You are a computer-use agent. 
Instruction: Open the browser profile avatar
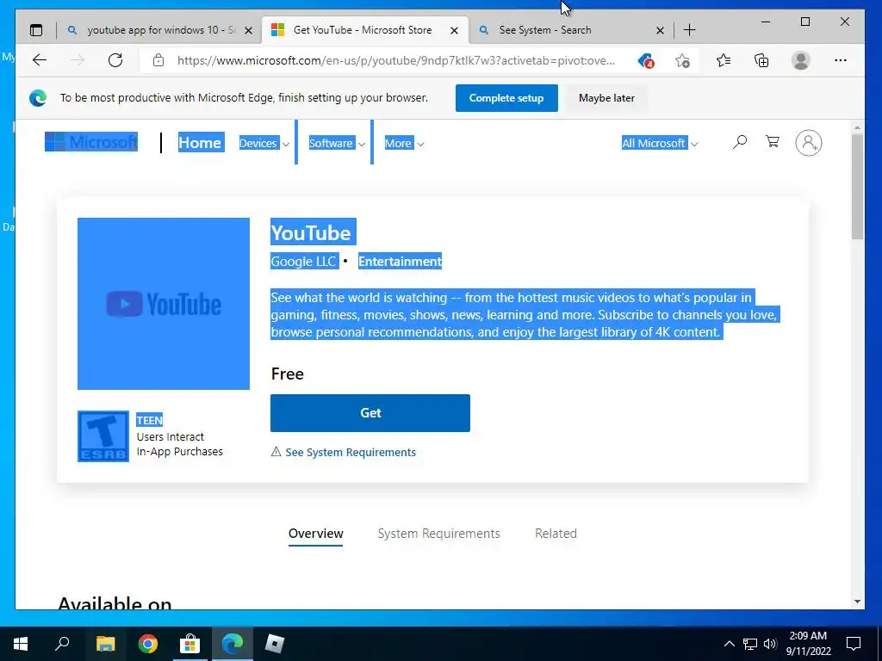pyautogui.click(x=800, y=60)
